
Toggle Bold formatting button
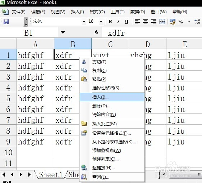click(x=110, y=22)
